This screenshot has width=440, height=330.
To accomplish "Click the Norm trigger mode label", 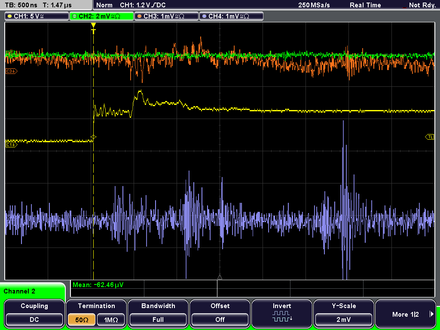I will pos(104,5).
